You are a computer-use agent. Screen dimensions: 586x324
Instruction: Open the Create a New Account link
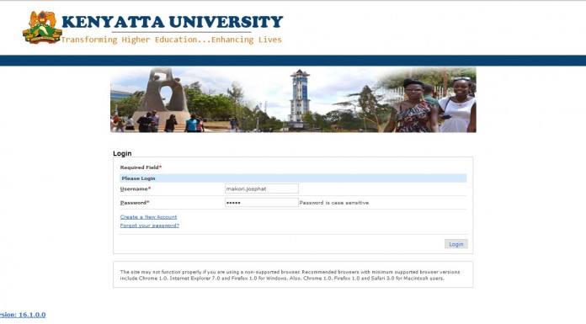148,217
